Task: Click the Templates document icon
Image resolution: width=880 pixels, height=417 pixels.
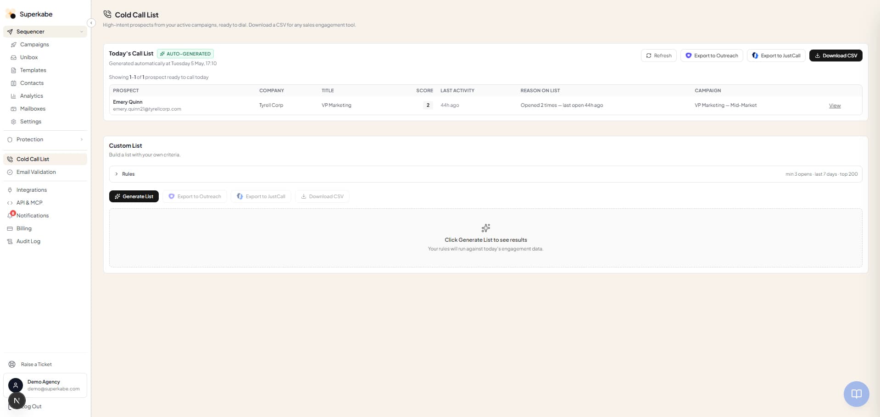Action: coord(13,70)
